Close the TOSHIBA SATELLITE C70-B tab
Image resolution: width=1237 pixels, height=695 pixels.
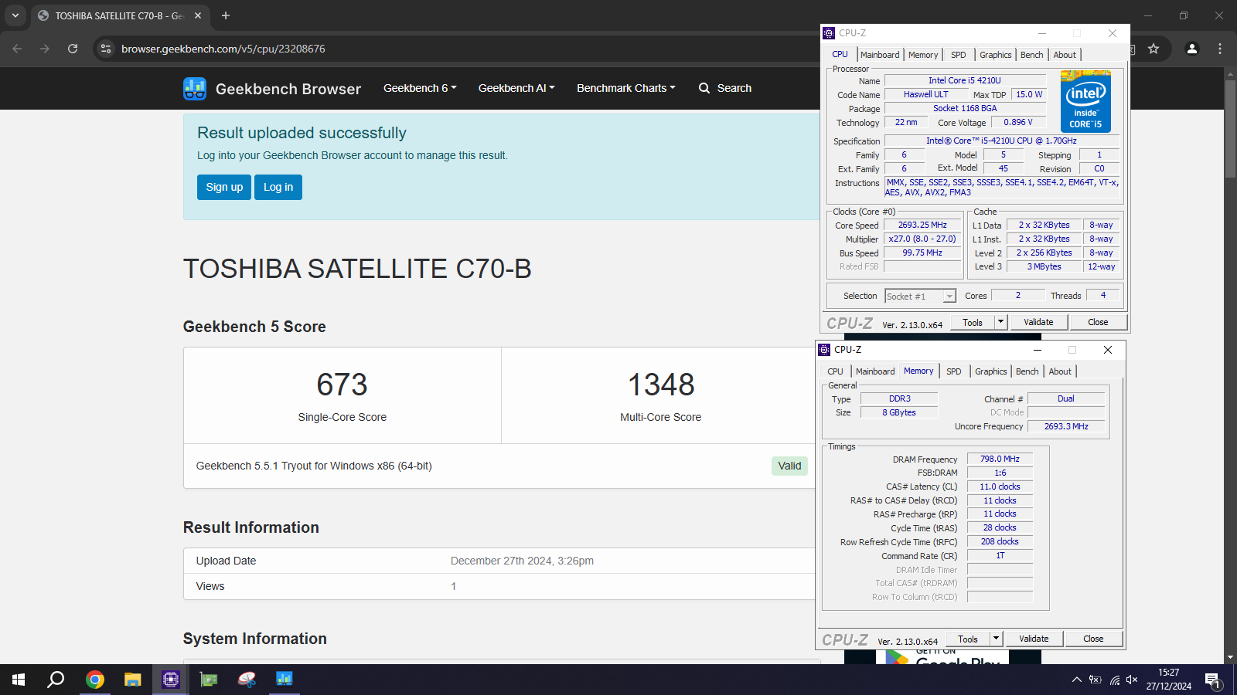click(x=198, y=15)
